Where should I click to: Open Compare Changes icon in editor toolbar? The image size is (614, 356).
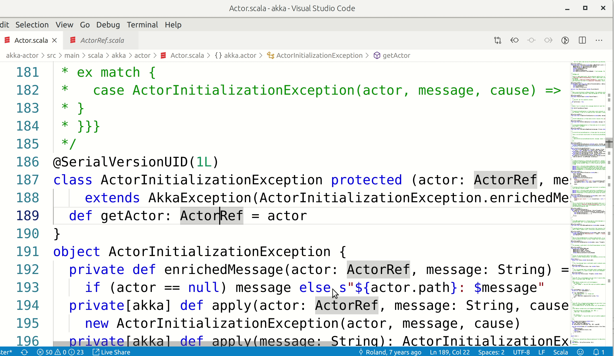point(497,40)
